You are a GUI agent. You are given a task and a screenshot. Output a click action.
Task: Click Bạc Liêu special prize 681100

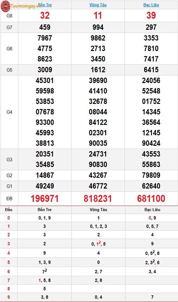click(151, 199)
